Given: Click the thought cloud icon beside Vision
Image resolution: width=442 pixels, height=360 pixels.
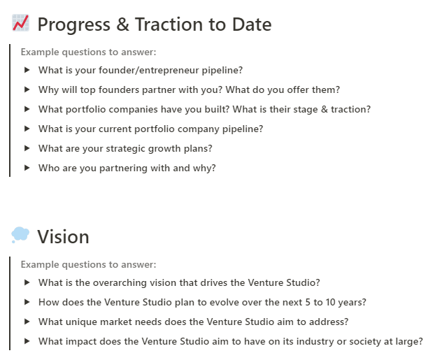Looking at the screenshot, I should (20, 236).
